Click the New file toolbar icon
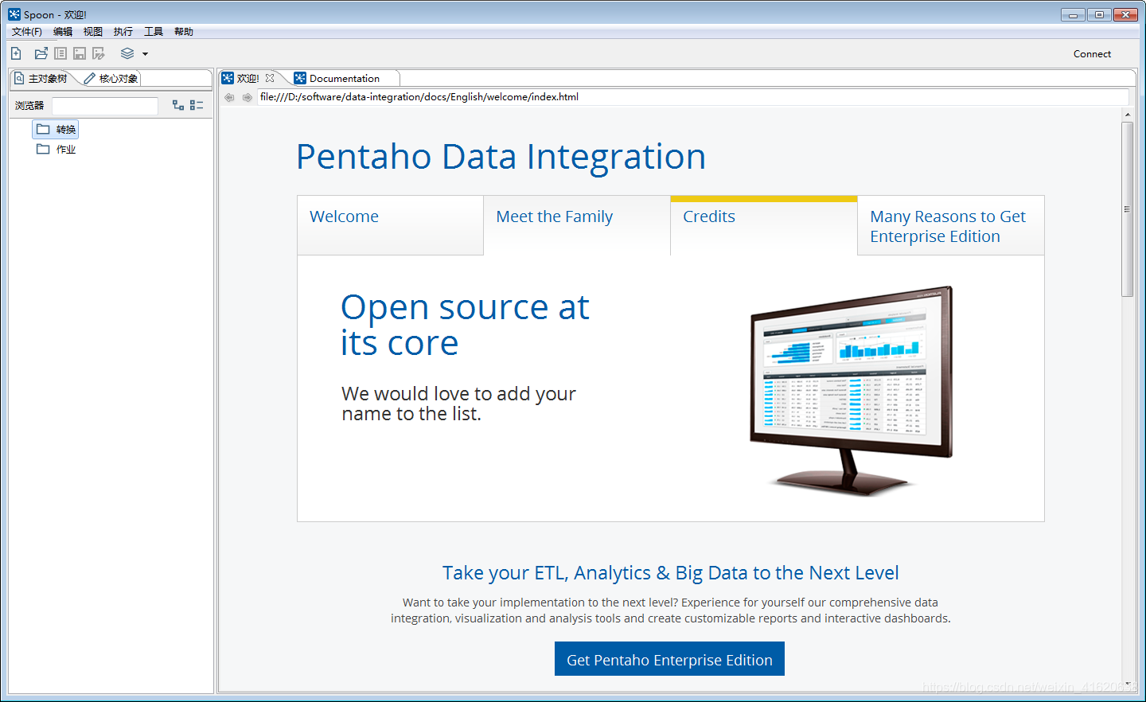Screen dimensions: 1146x702 tap(16, 53)
